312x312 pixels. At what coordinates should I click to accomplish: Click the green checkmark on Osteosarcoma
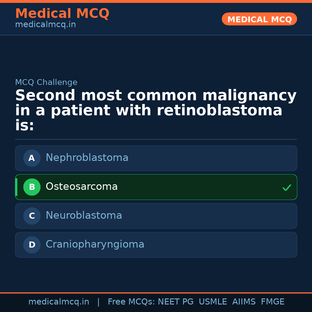[x=287, y=188]
